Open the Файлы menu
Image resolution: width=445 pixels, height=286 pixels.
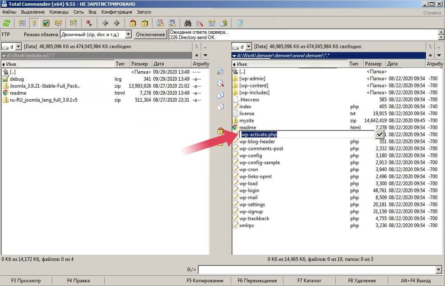(x=9, y=12)
